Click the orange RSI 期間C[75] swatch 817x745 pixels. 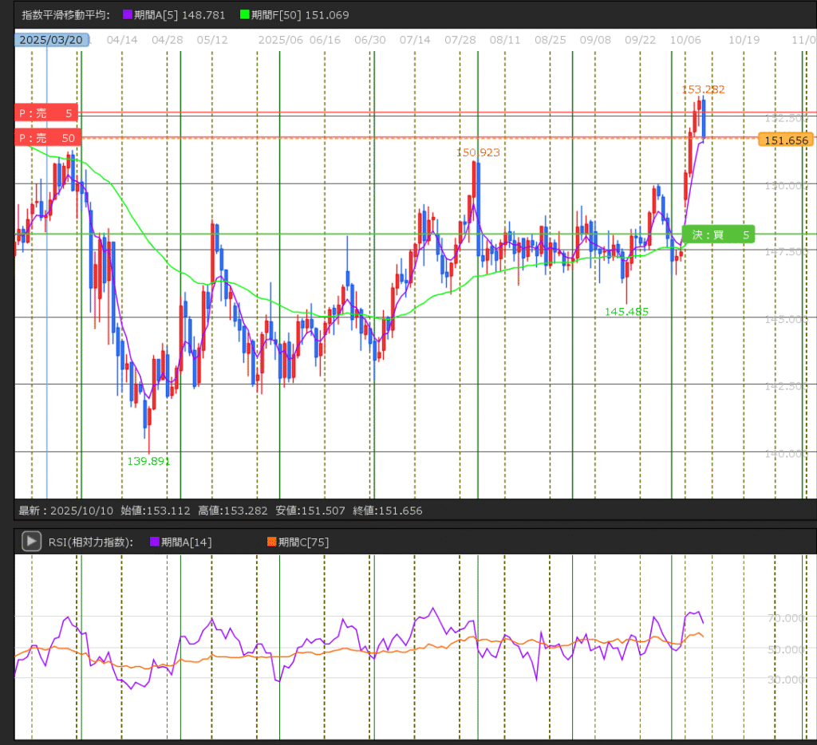[272, 542]
